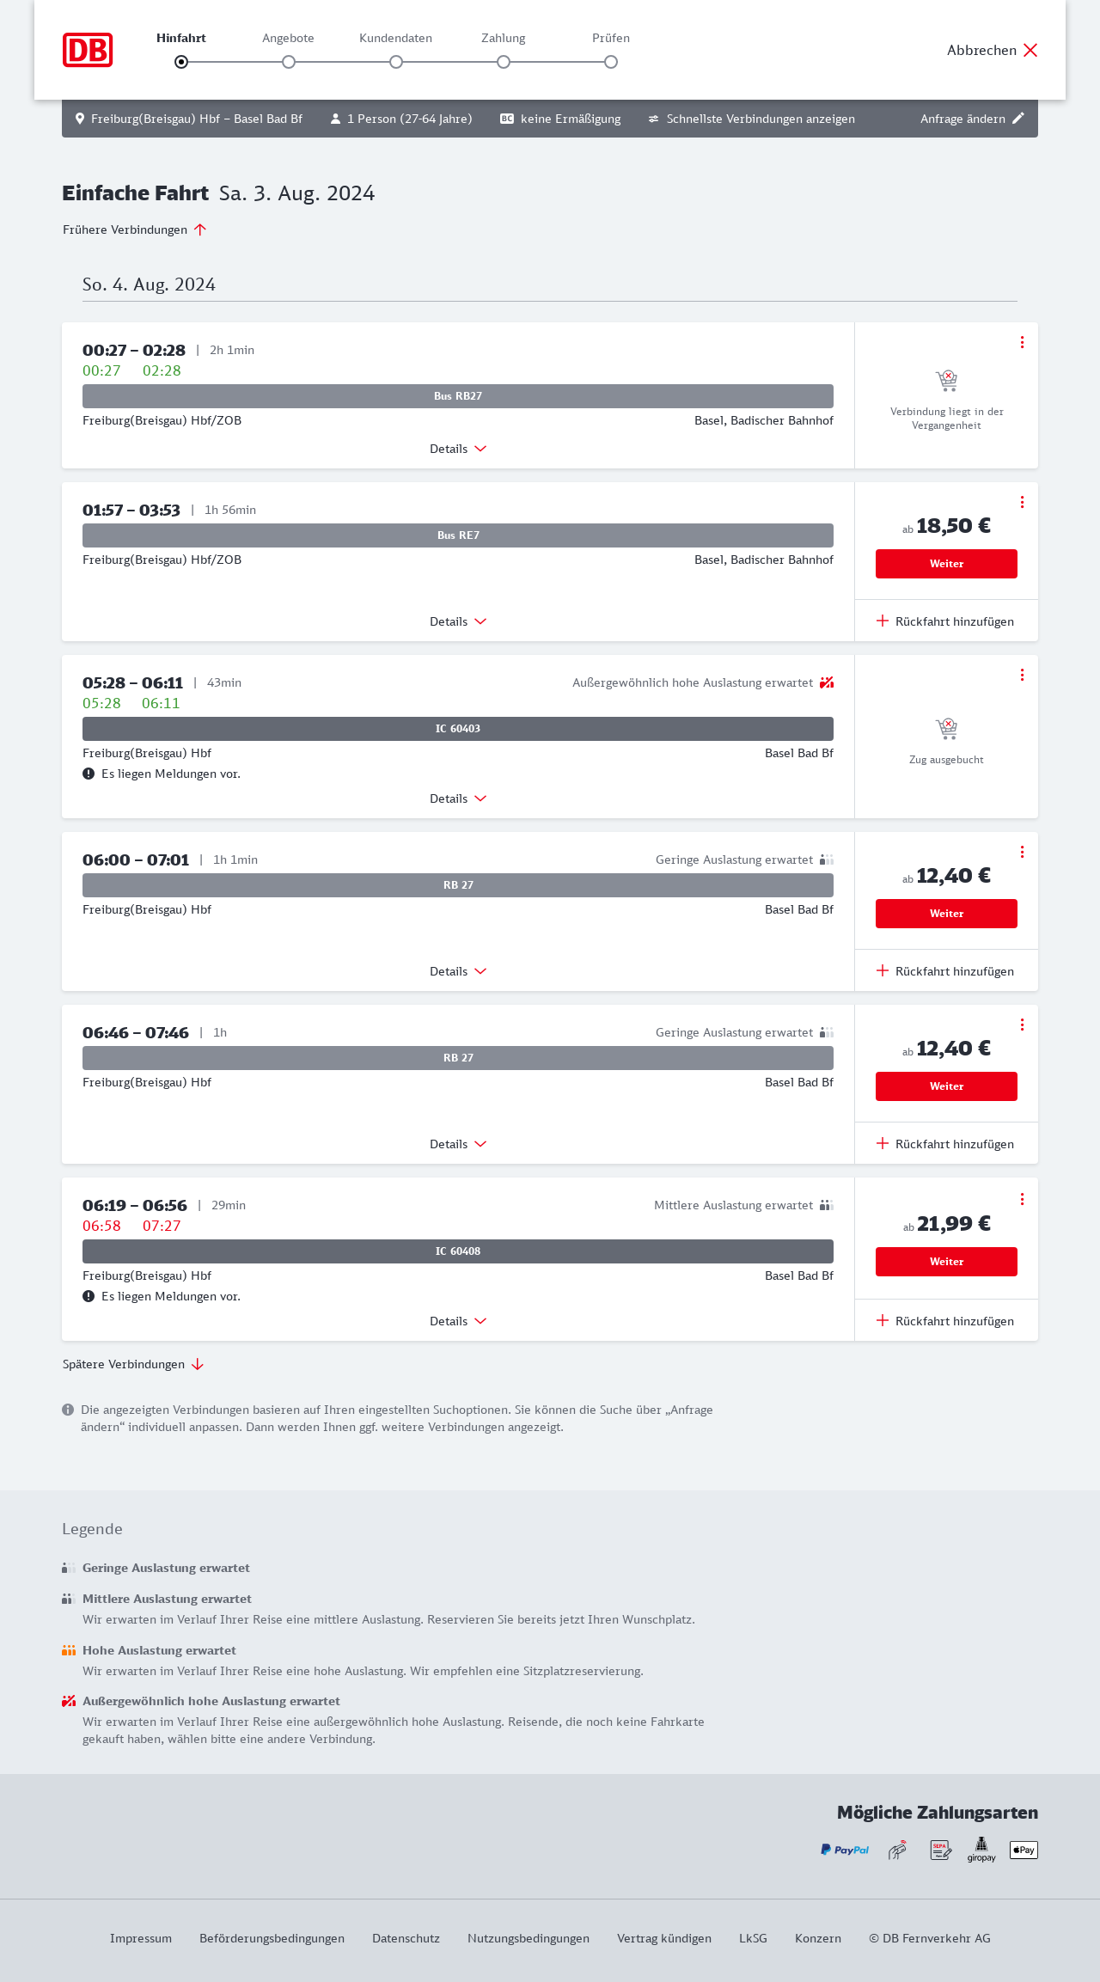Screen dimensions: 1100x1982
Task: Load Spätere Verbindungen
Action: 133,1364
